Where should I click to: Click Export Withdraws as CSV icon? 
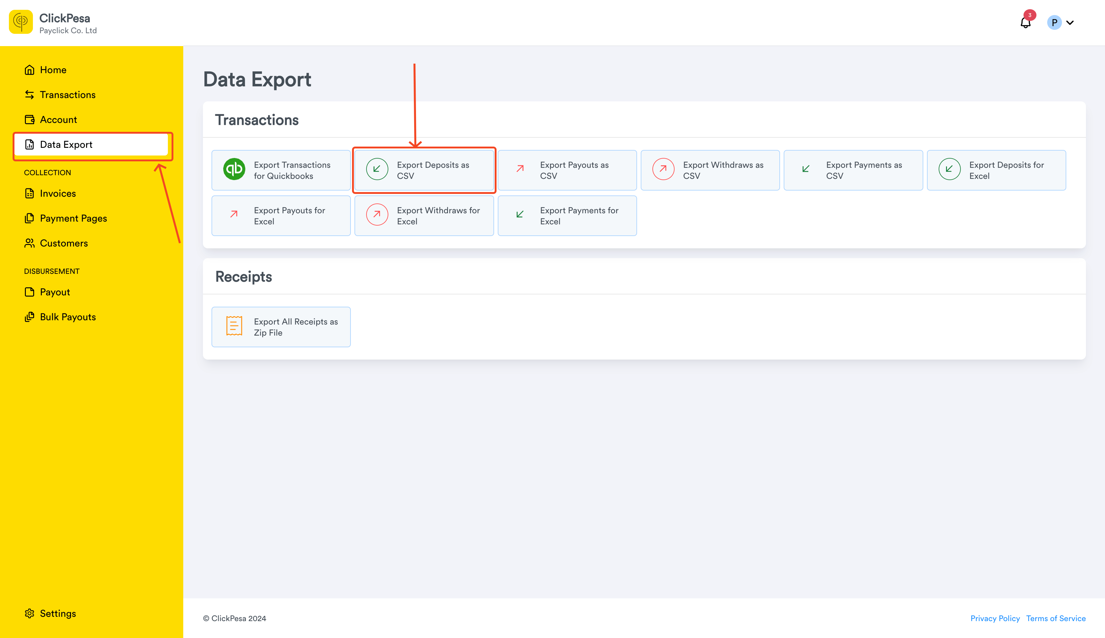[x=663, y=169]
